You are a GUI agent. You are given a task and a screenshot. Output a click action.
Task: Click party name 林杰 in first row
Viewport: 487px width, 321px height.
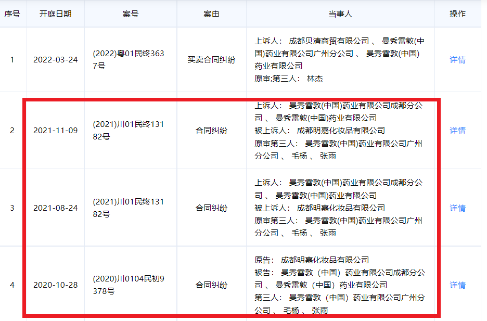[x=315, y=79]
